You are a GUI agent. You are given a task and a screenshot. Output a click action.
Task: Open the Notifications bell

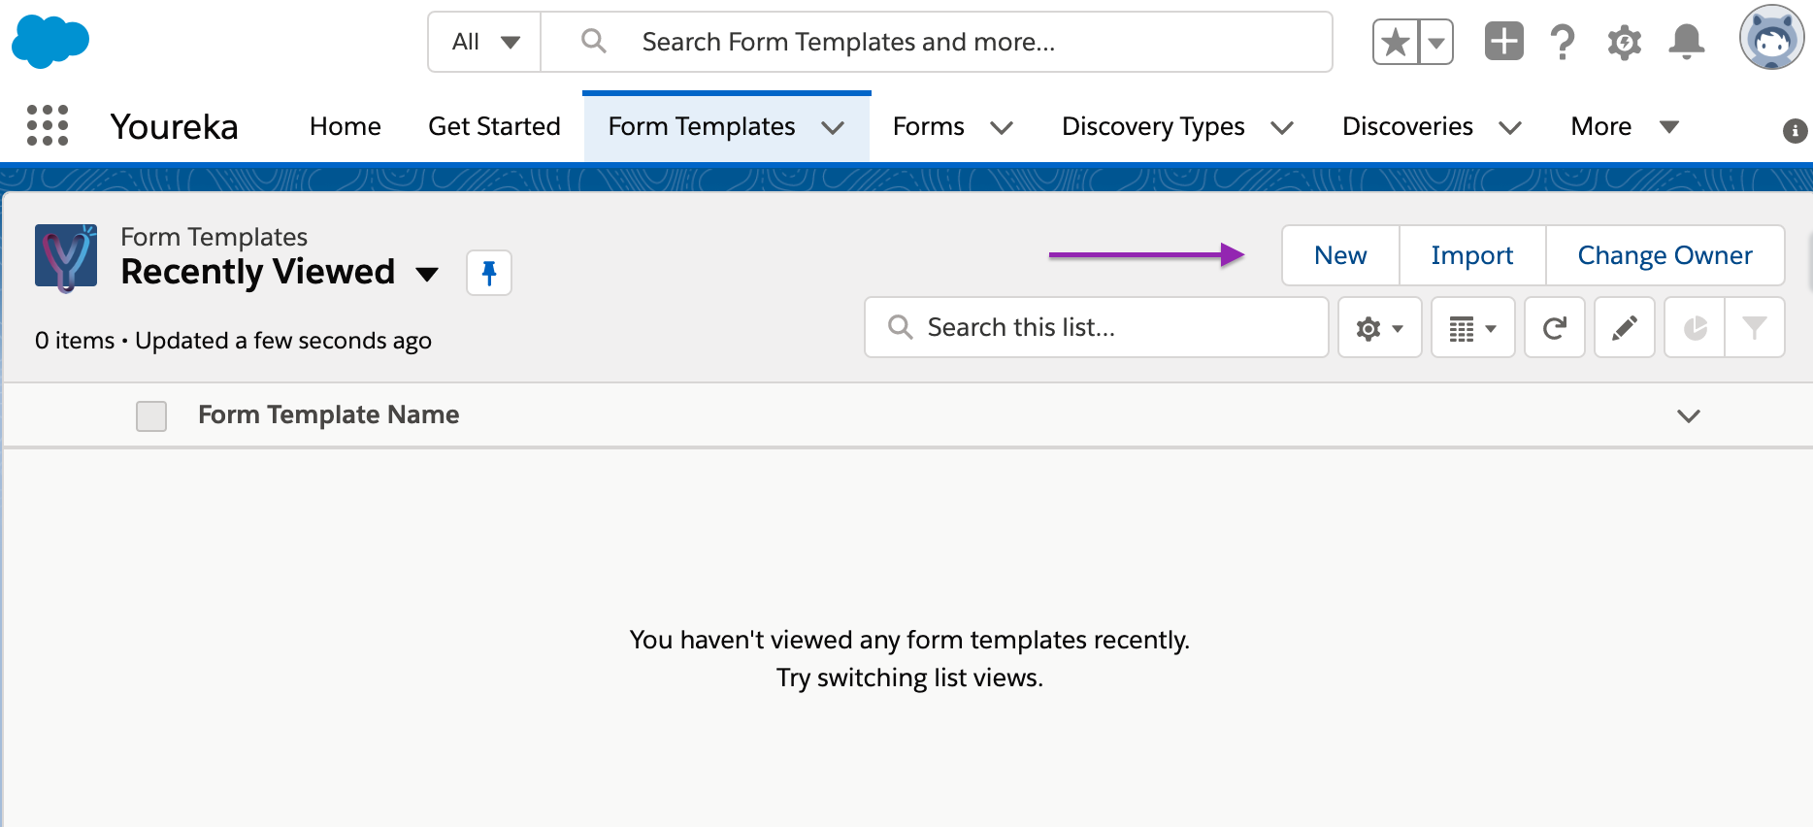[1687, 42]
